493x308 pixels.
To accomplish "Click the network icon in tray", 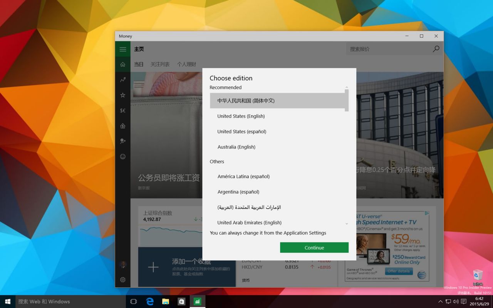I will tap(448, 301).
